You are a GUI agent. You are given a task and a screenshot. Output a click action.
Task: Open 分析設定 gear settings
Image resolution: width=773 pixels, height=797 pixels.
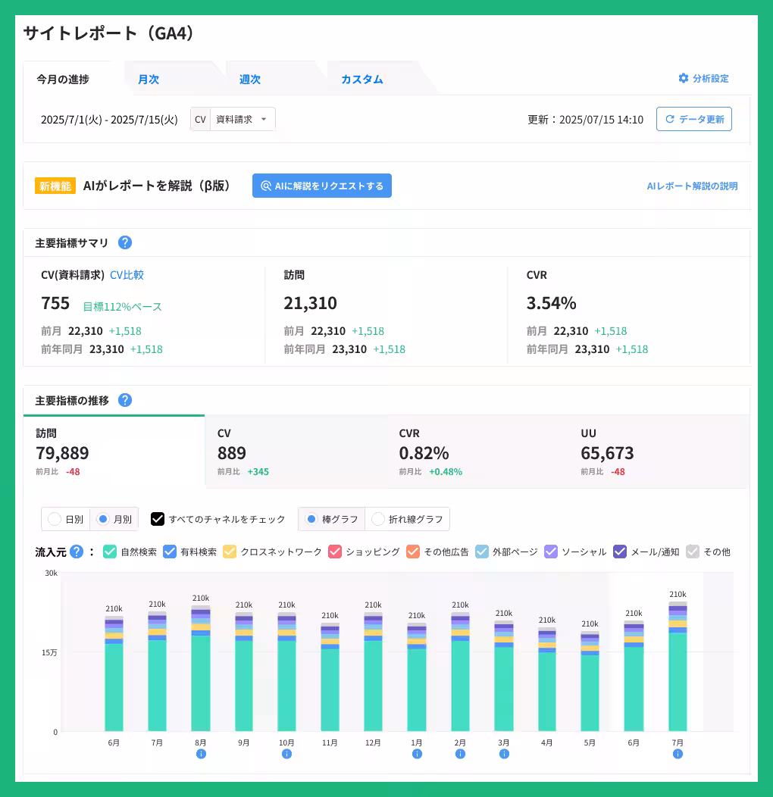tap(703, 79)
